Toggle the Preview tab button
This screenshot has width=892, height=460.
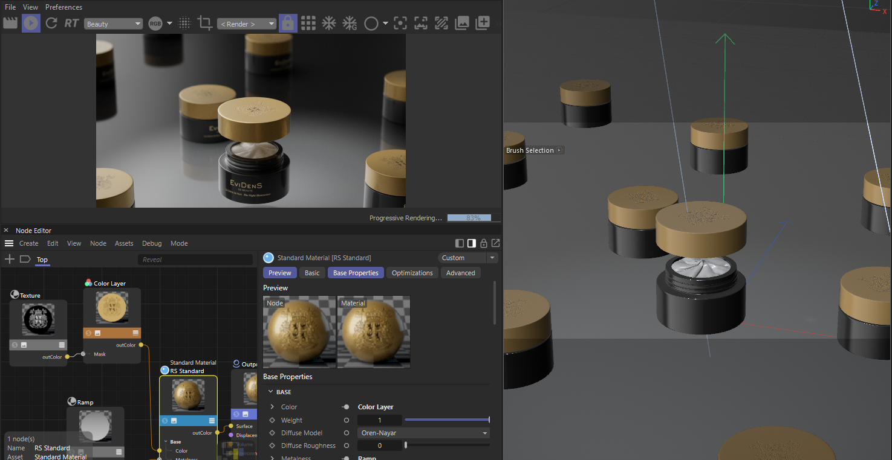click(x=279, y=273)
